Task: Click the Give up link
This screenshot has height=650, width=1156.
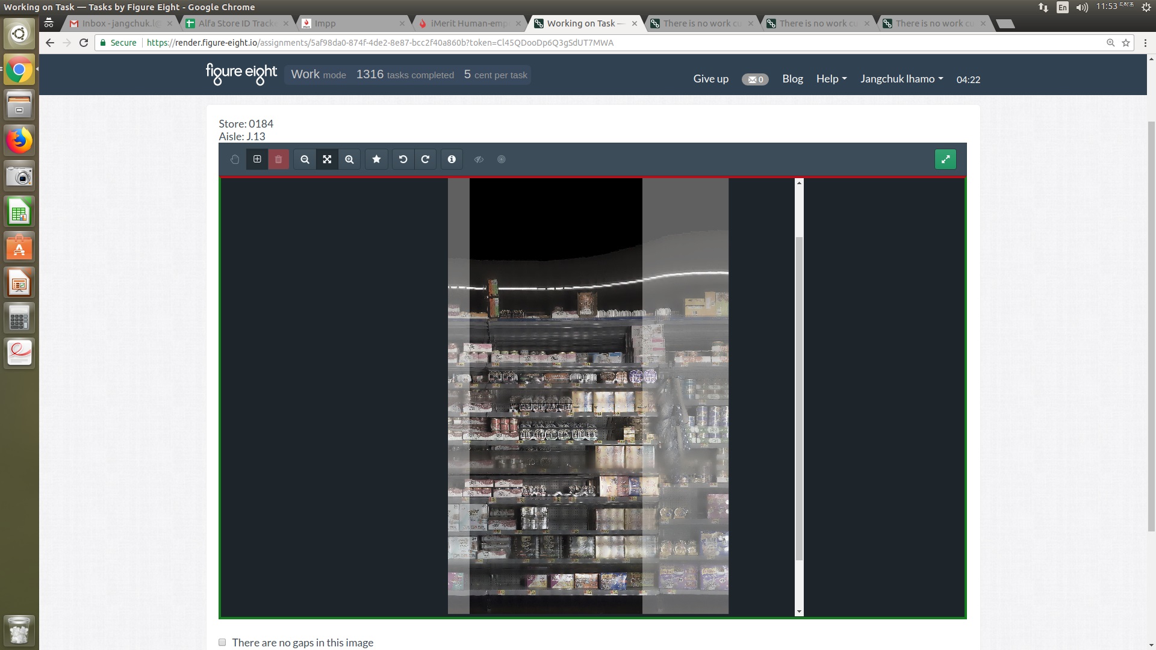Action: [710, 79]
